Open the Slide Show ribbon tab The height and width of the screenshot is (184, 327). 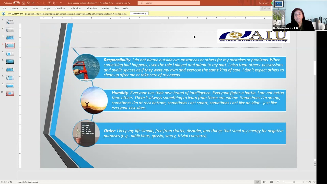pyautogui.click(x=92, y=8)
